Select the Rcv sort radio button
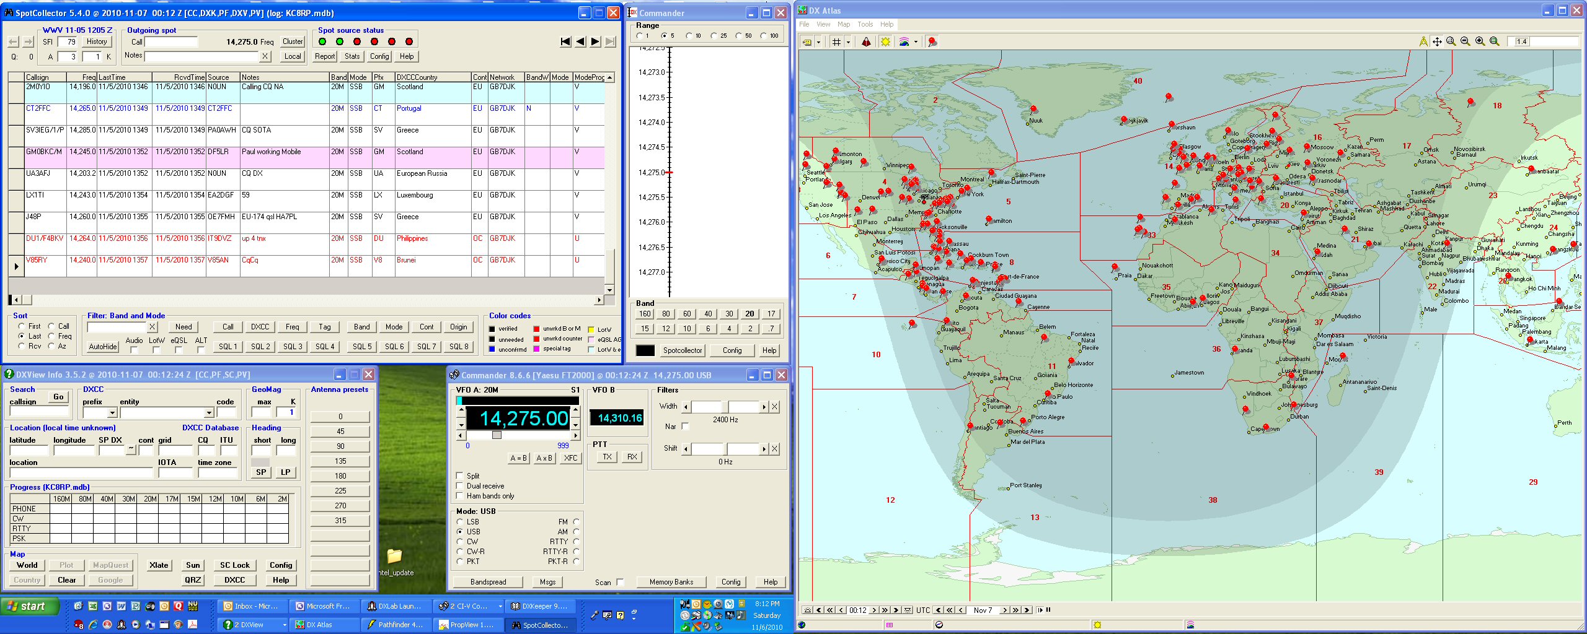Viewport: 1587px width, 634px height. [x=22, y=346]
